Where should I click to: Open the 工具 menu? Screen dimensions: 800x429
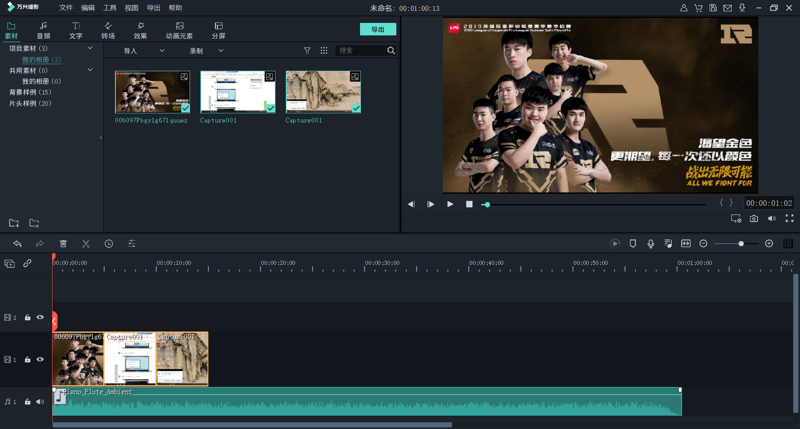pos(110,8)
